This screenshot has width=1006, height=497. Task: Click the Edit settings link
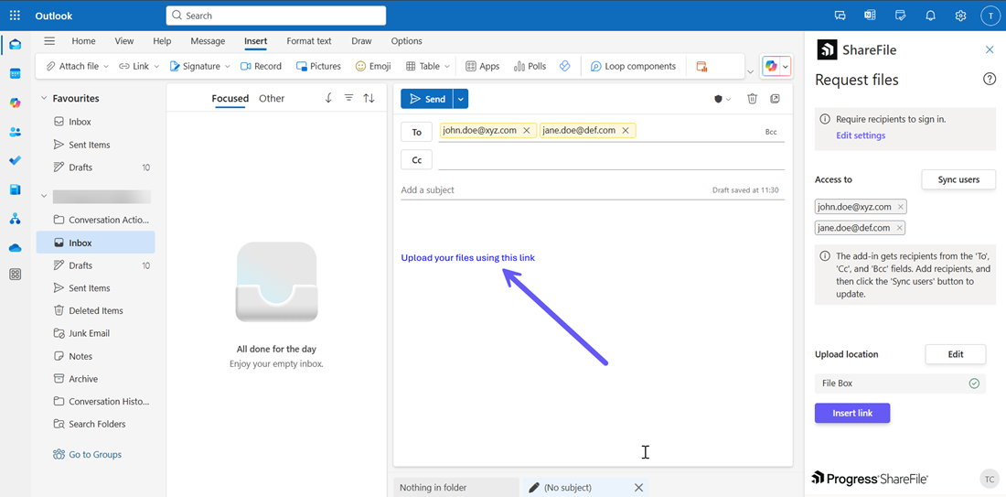pos(860,135)
